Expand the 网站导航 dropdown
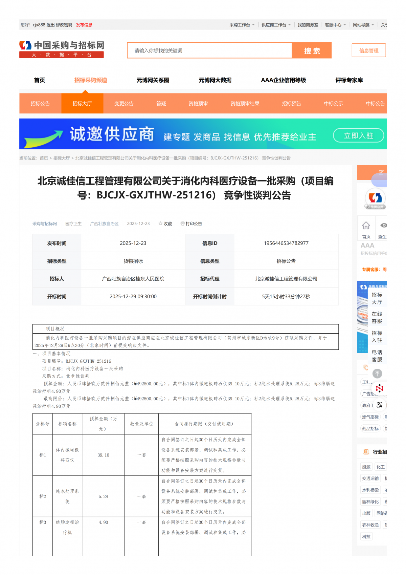 pyautogui.click(x=363, y=25)
